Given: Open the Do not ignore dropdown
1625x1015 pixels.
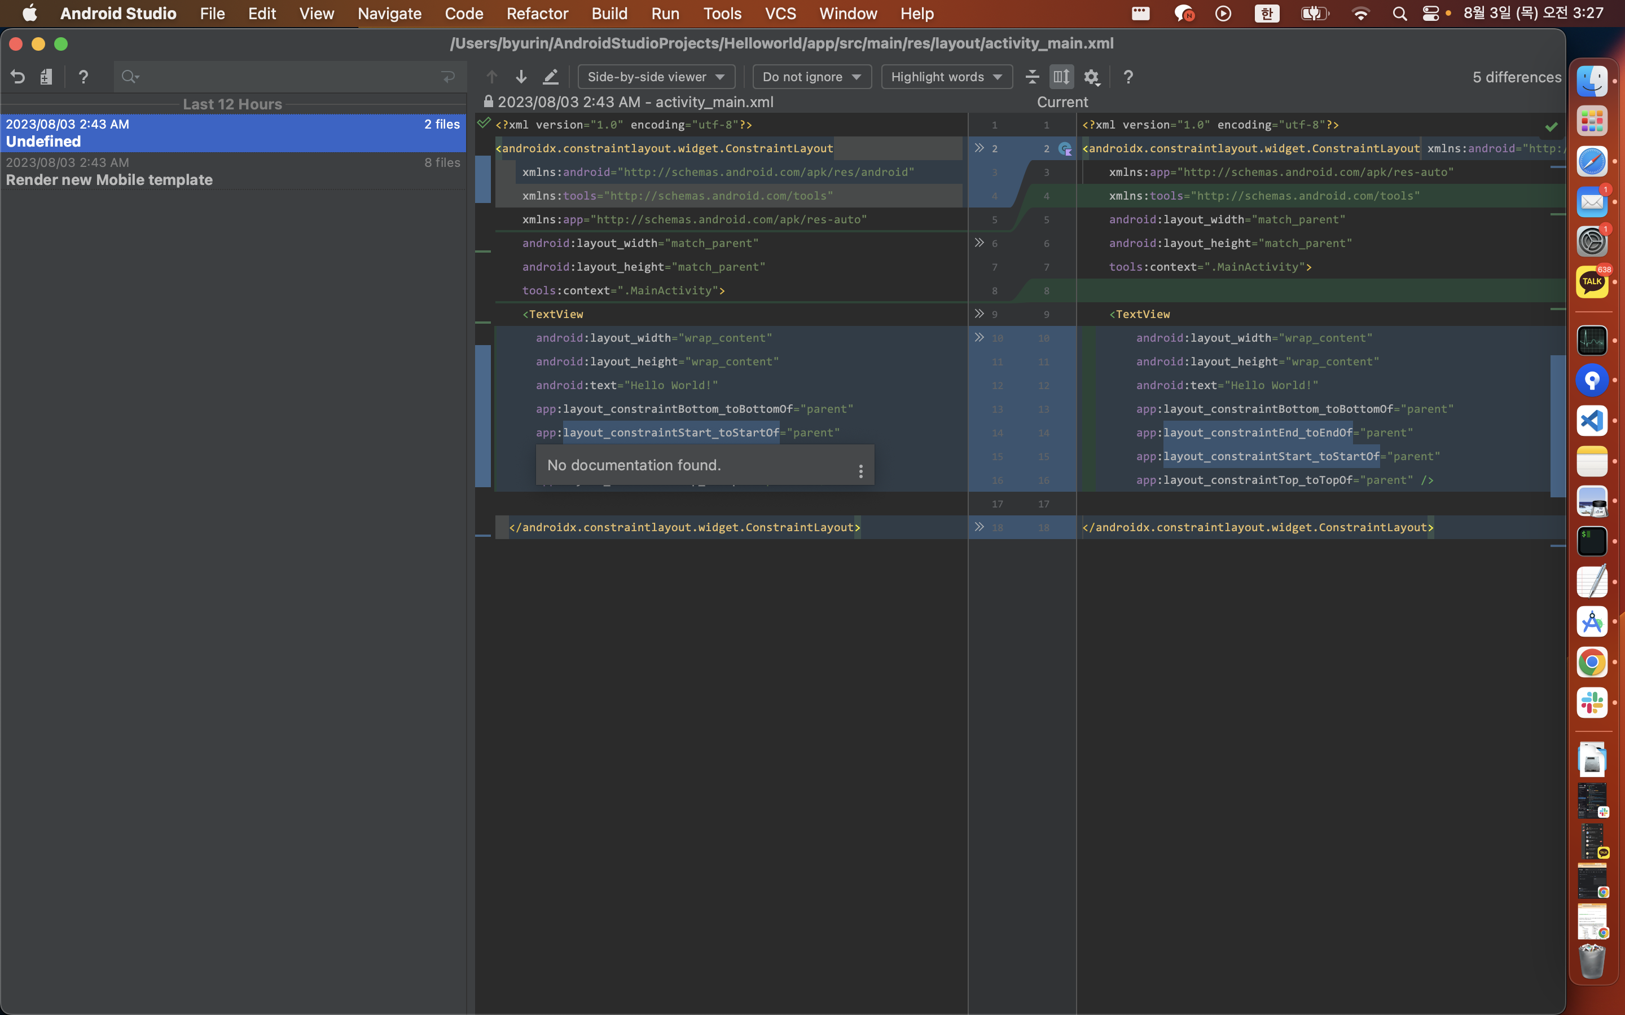Looking at the screenshot, I should pyautogui.click(x=811, y=77).
